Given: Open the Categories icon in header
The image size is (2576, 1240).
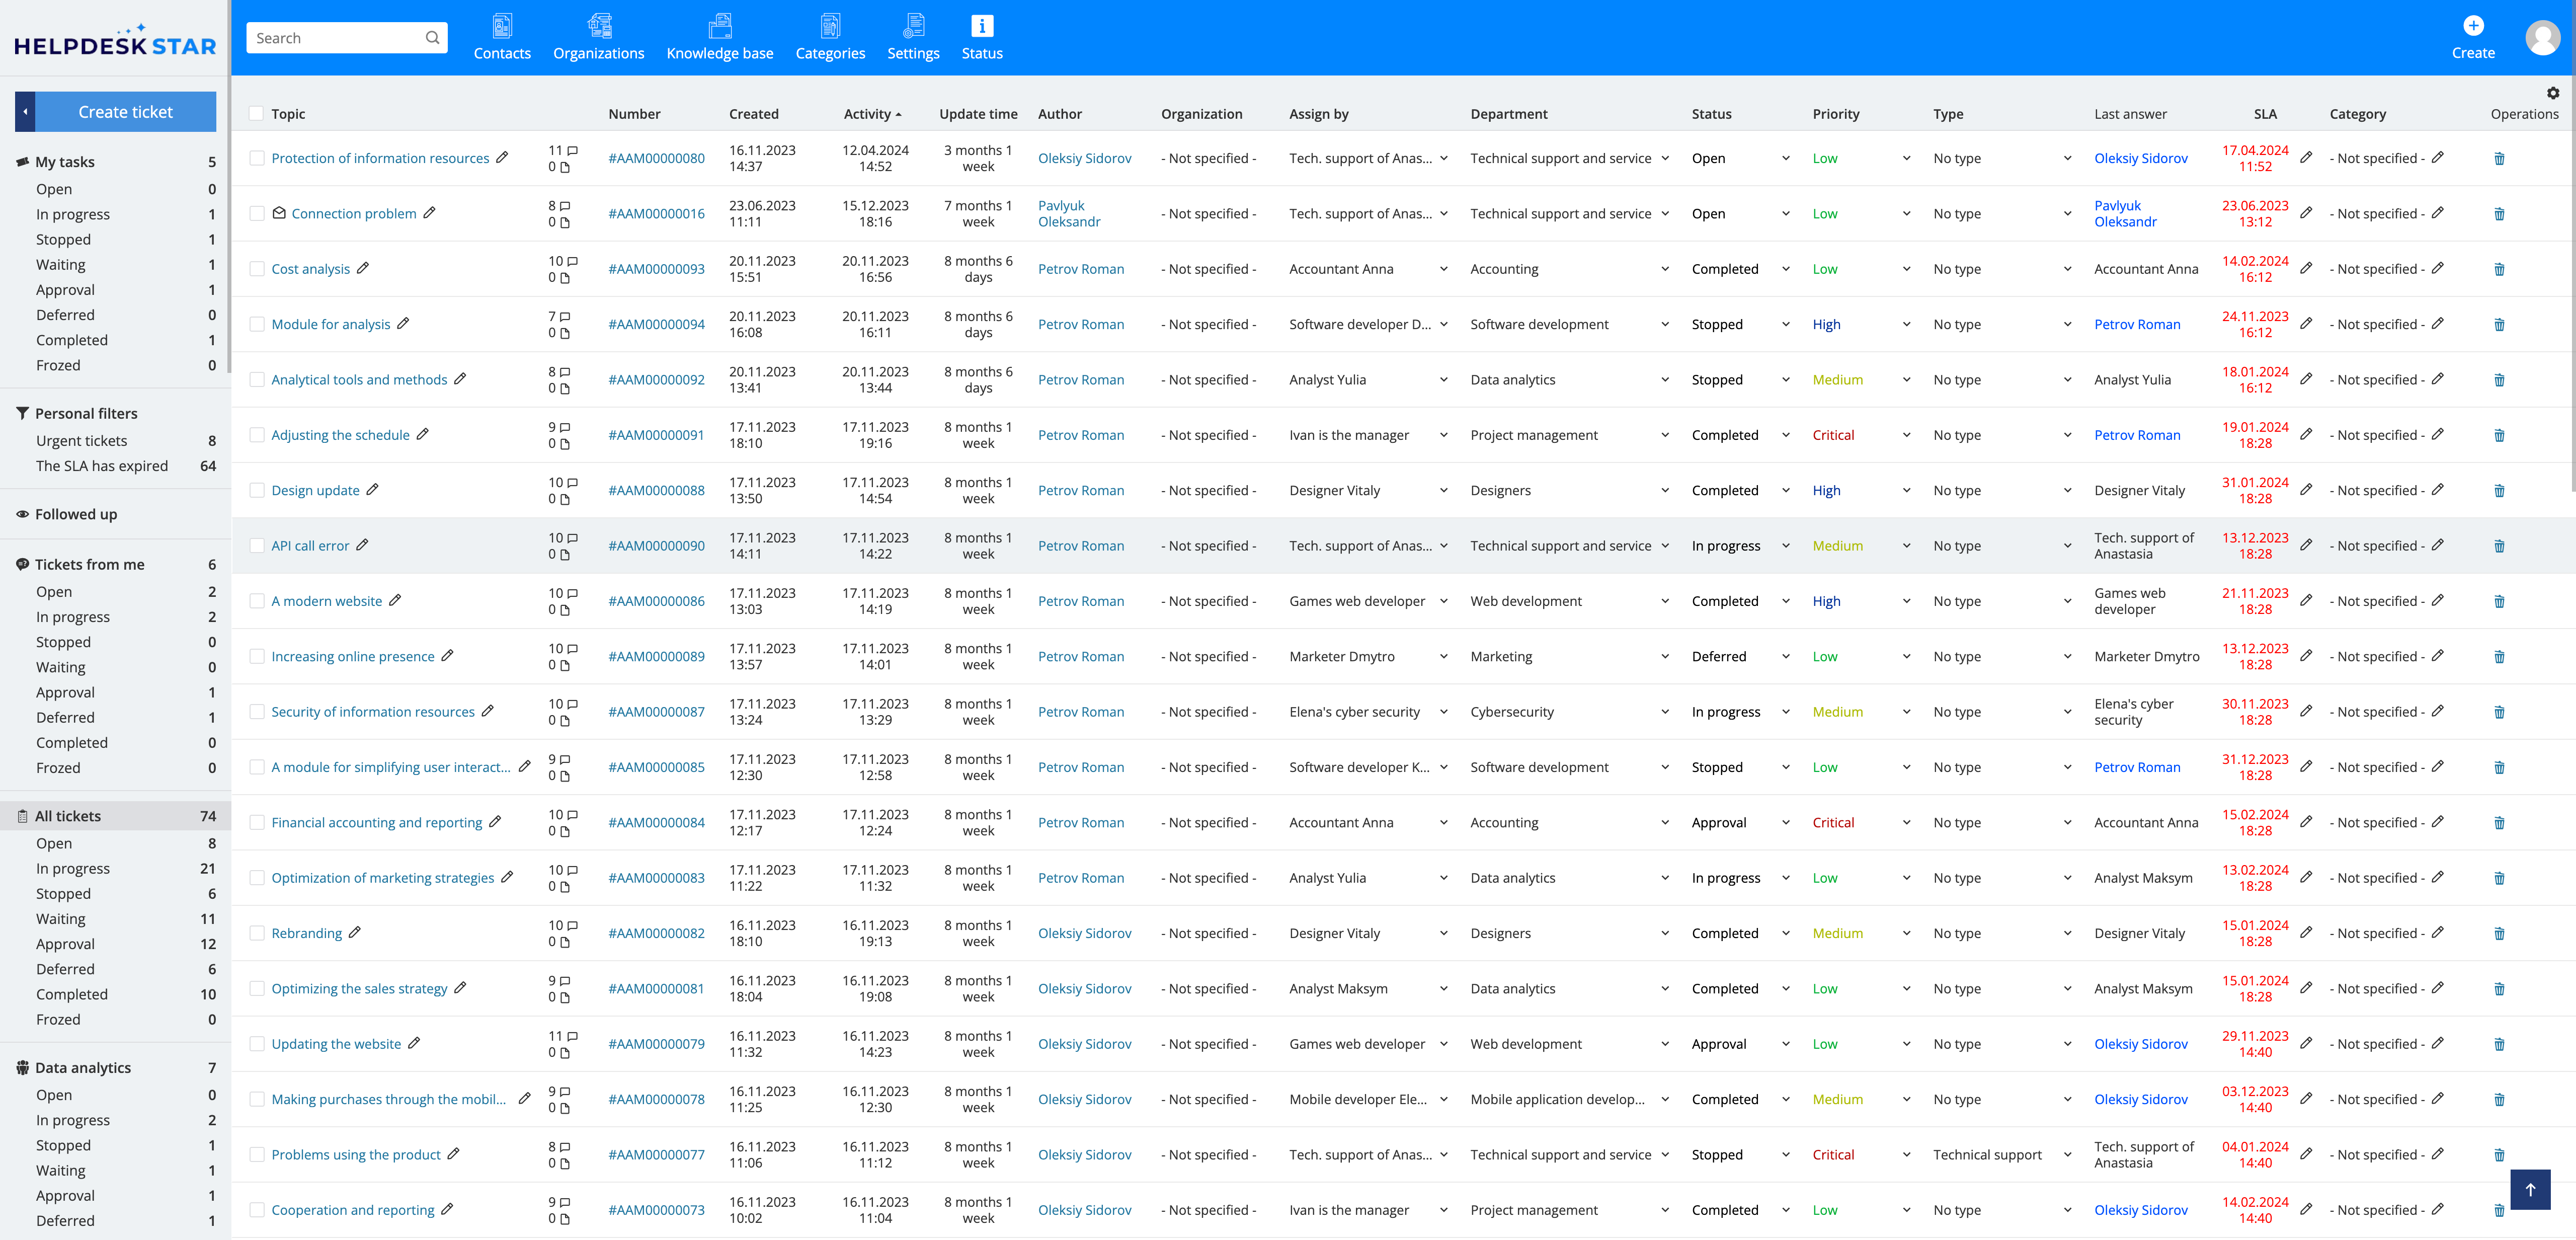Looking at the screenshot, I should click(830, 26).
